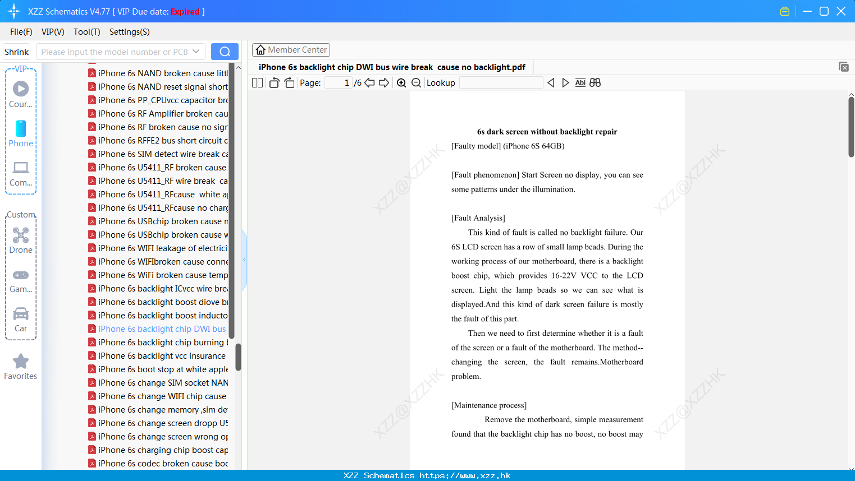Image resolution: width=855 pixels, height=481 pixels.
Task: Open 'iPhone 6s change WIFI chip cause' file
Action: pos(158,396)
